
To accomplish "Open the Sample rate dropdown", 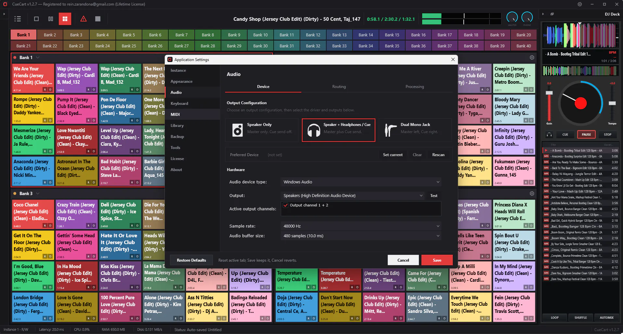I will click(x=361, y=226).
